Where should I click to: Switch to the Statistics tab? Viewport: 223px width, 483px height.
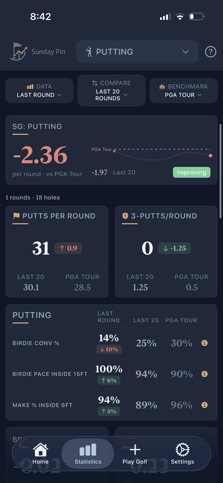[x=88, y=454]
